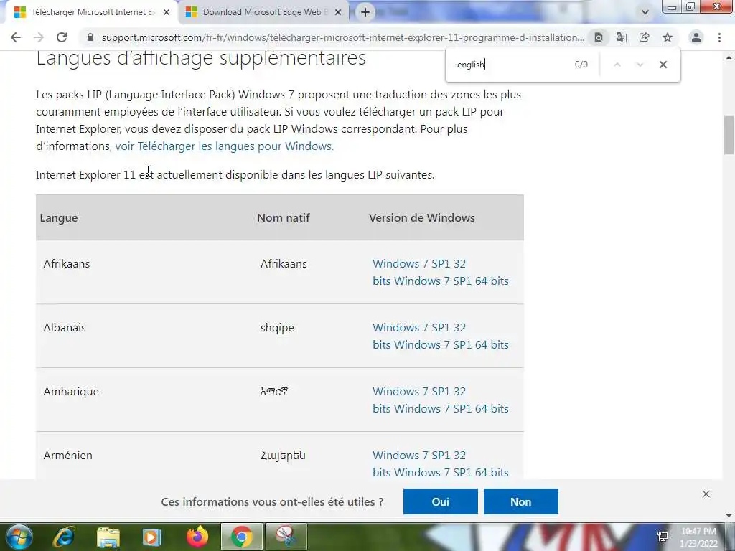Image resolution: width=735 pixels, height=551 pixels.
Task: Click the scrollbar up arrow
Action: [729, 57]
